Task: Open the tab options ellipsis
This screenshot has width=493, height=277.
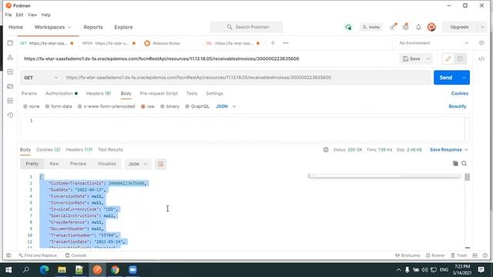Action: pos(286,43)
